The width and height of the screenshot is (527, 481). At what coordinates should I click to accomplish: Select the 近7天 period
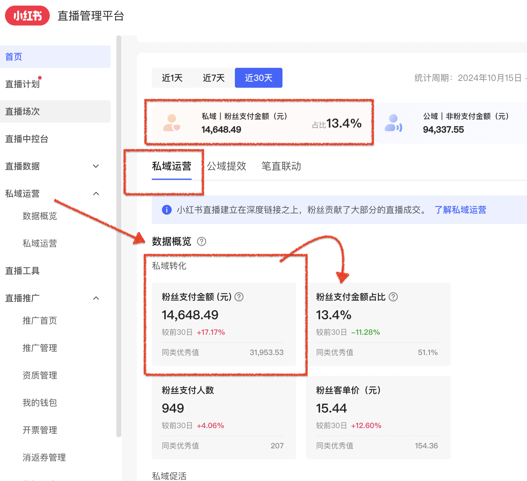pos(214,78)
